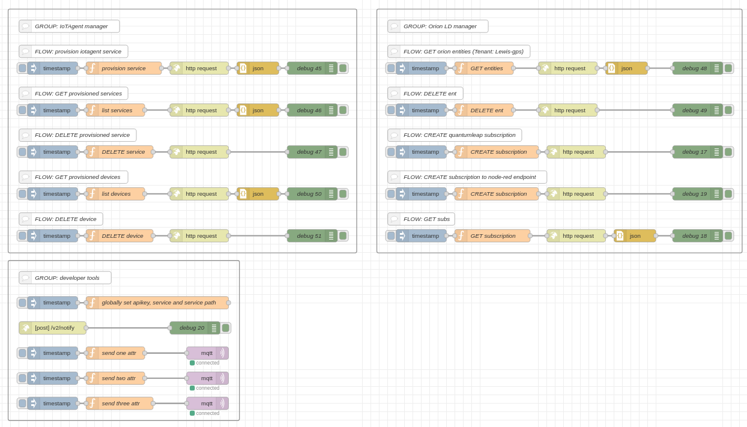This screenshot has width=747, height=427.
Task: Select comment FLOW: CREATE subscription to node-red endpoint
Action: 467,177
